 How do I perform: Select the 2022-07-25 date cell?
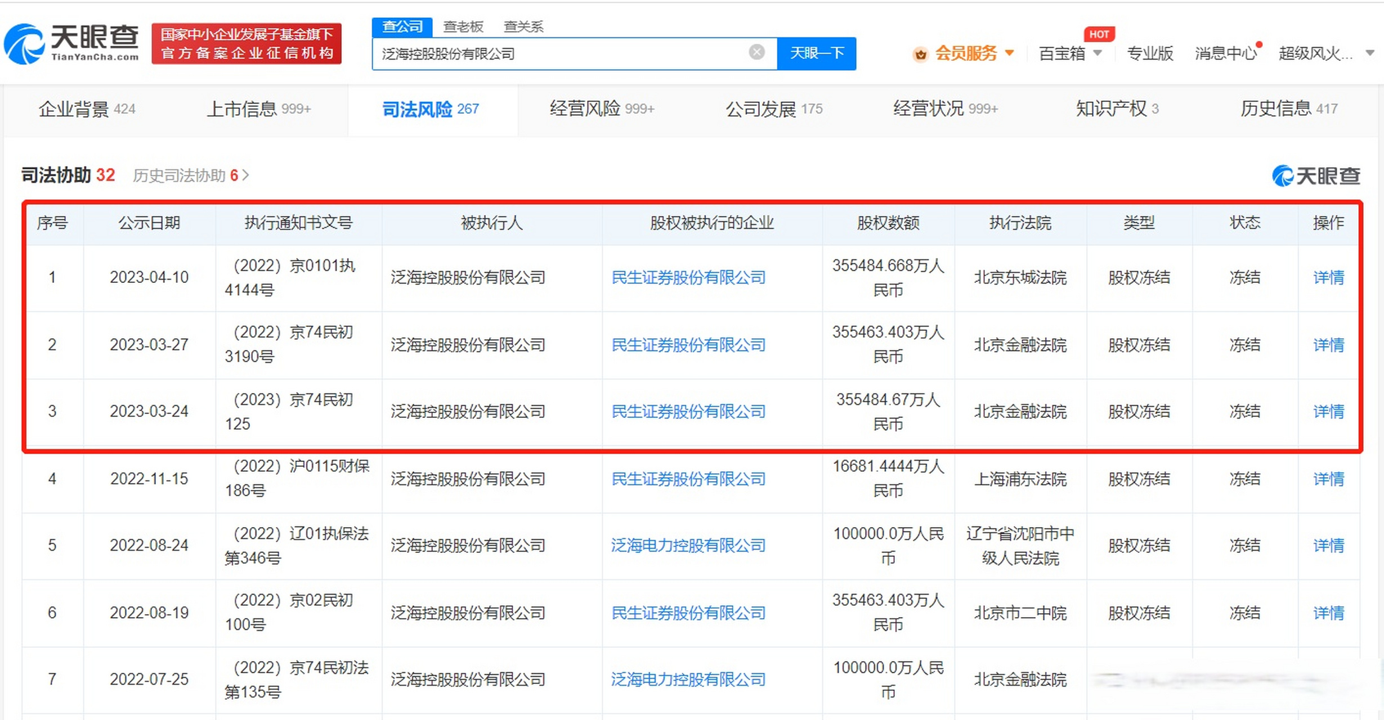[x=149, y=679]
